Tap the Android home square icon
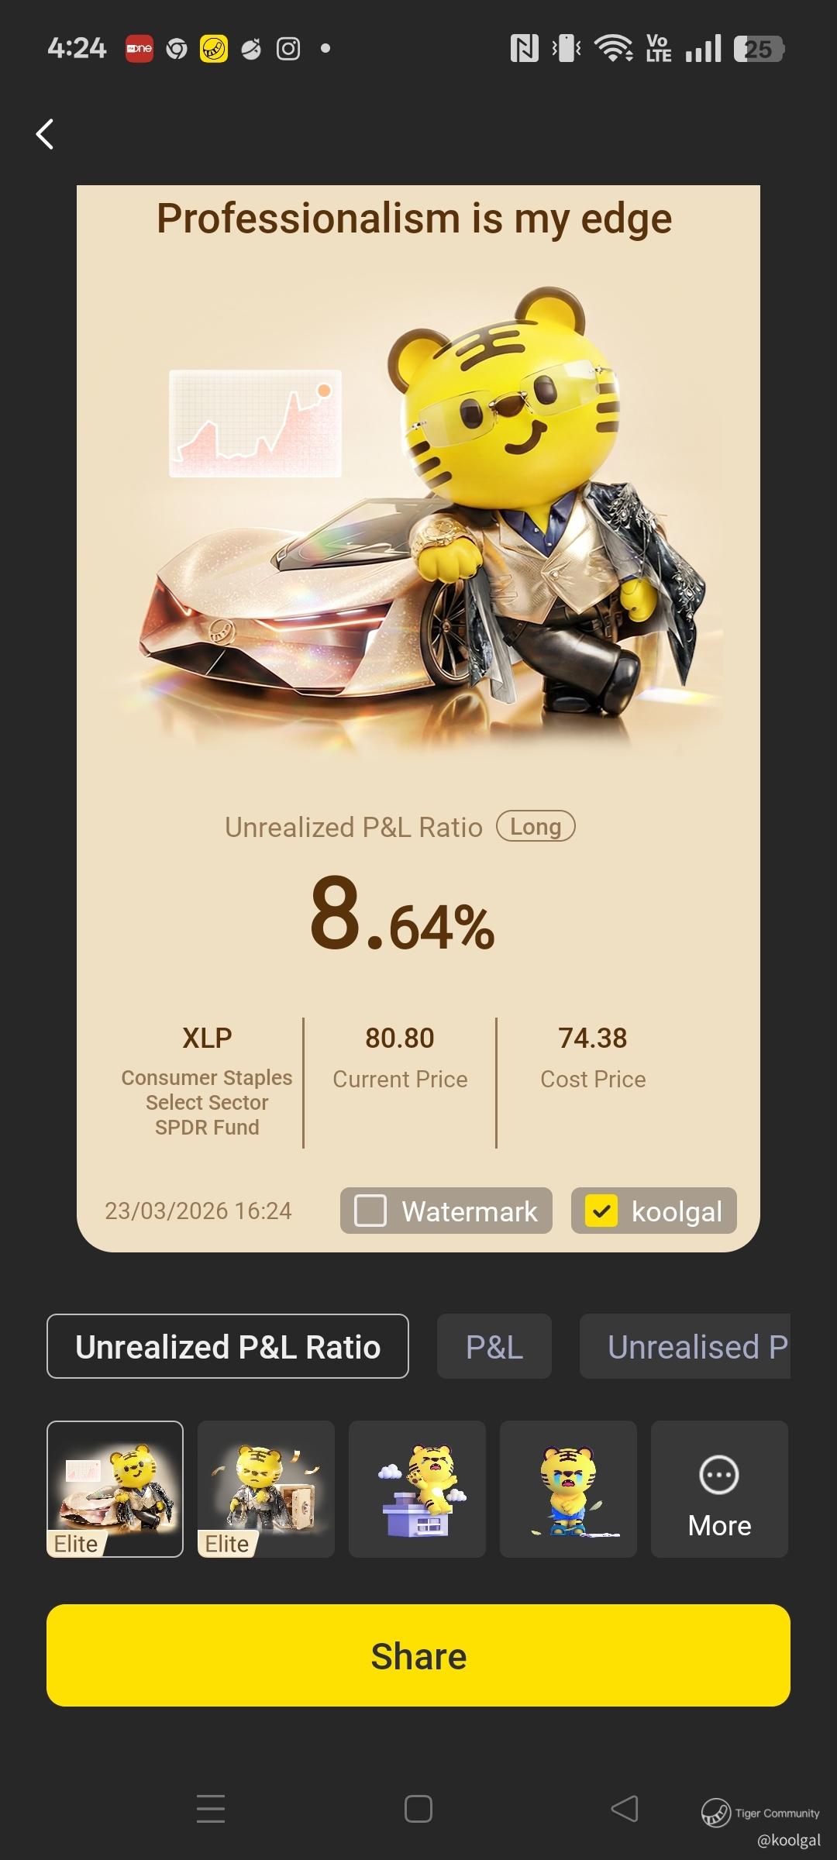 [418, 1809]
